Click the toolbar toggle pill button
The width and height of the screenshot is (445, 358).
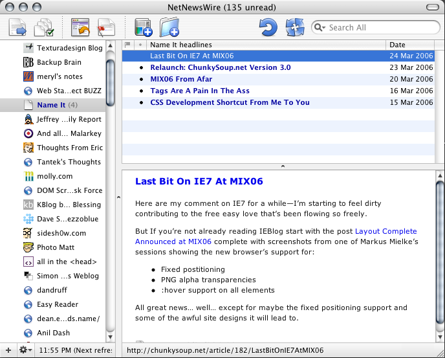433,7
